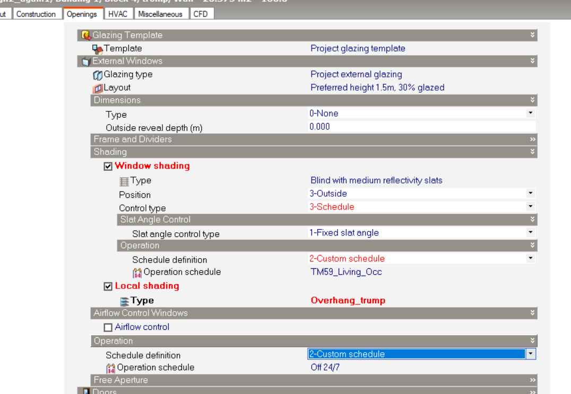The height and width of the screenshot is (394, 571).
Task: Collapse the Dimensions section
Action: 532,100
